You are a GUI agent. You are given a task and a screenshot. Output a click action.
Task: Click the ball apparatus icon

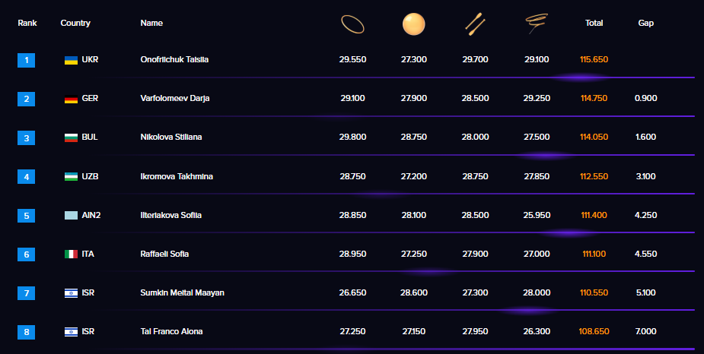point(413,24)
